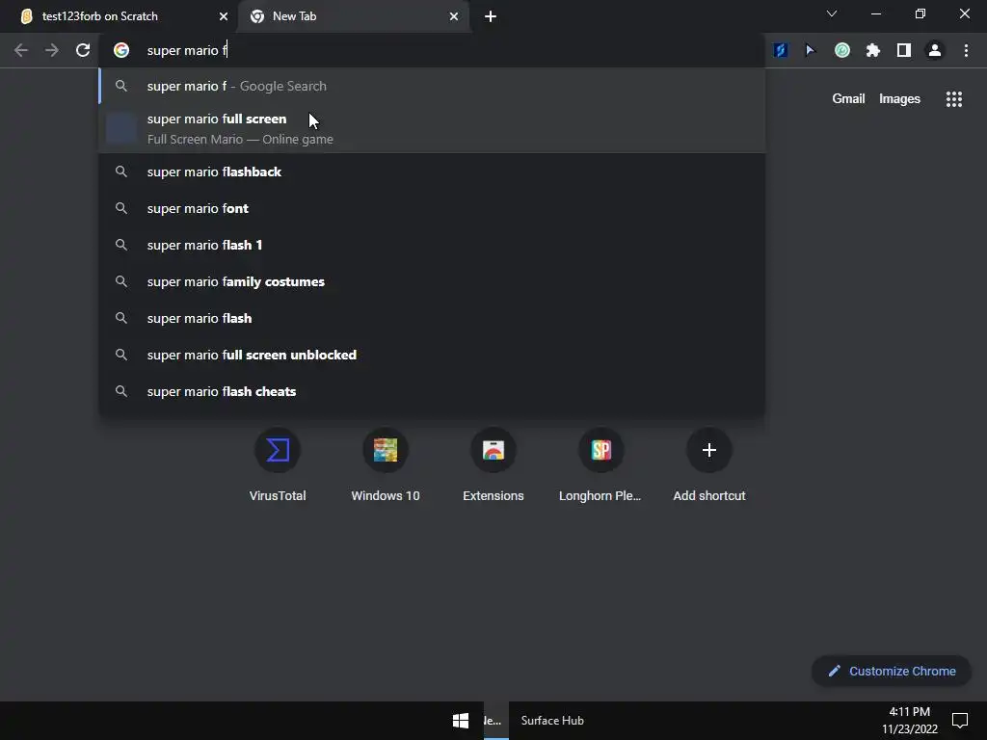Open a new tab with the plus button
Viewport: 987px width, 740px height.
[x=491, y=16]
